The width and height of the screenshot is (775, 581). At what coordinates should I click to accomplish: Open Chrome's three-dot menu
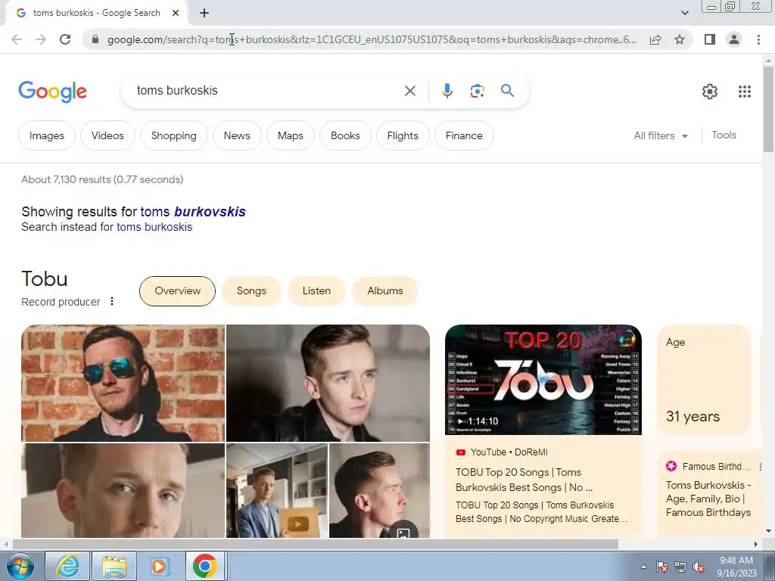pos(758,39)
